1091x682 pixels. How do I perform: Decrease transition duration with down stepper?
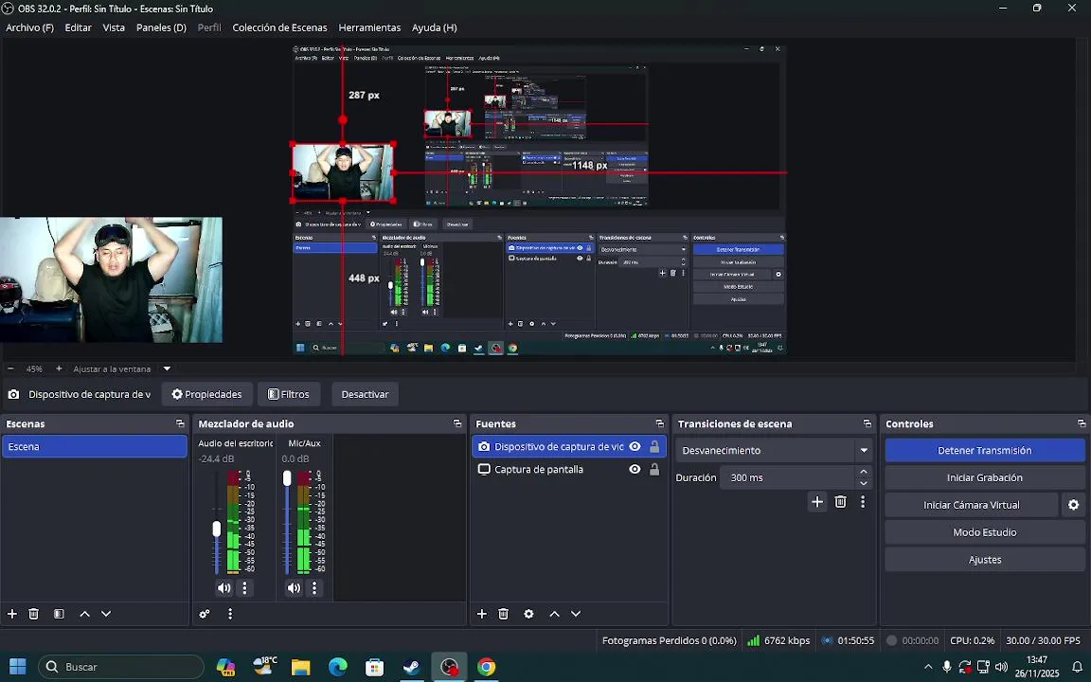864,484
